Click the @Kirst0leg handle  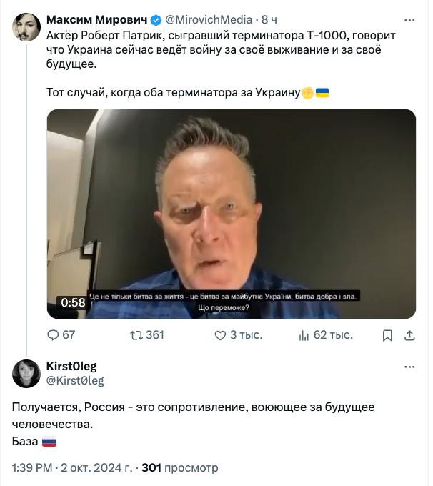[x=75, y=381]
